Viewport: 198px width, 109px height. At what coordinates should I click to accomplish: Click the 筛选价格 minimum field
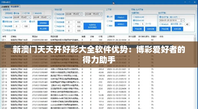point(69,26)
